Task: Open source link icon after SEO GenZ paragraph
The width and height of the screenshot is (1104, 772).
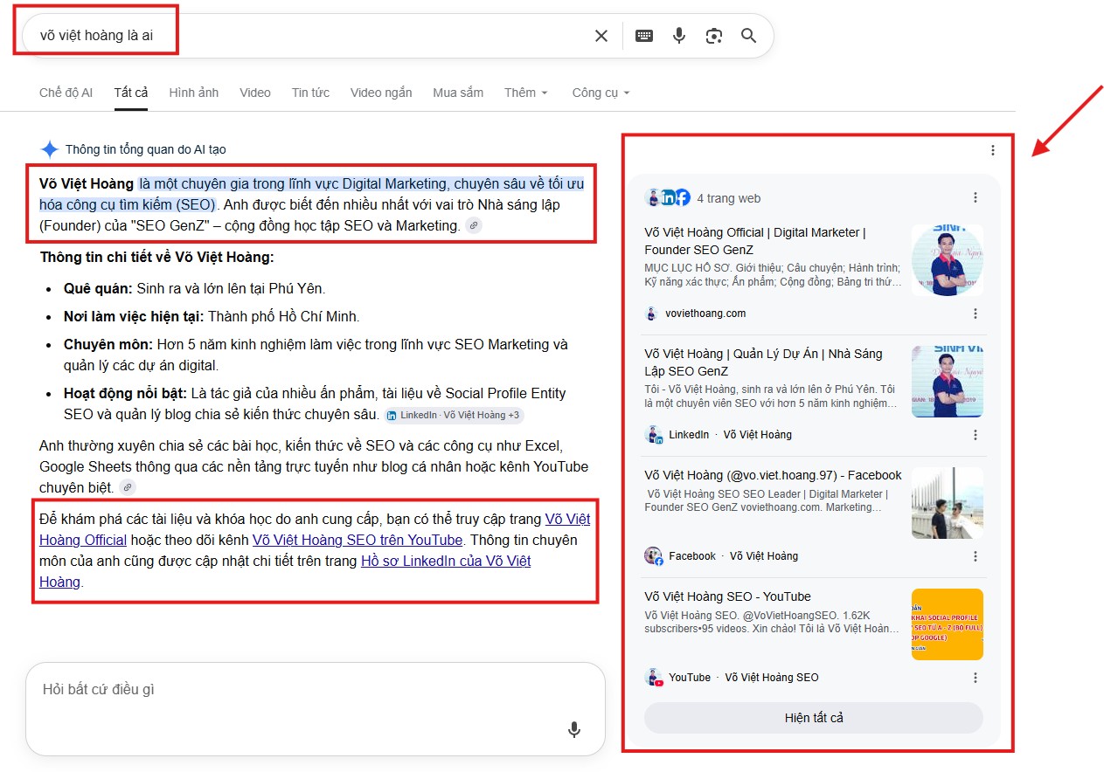Action: point(473,225)
